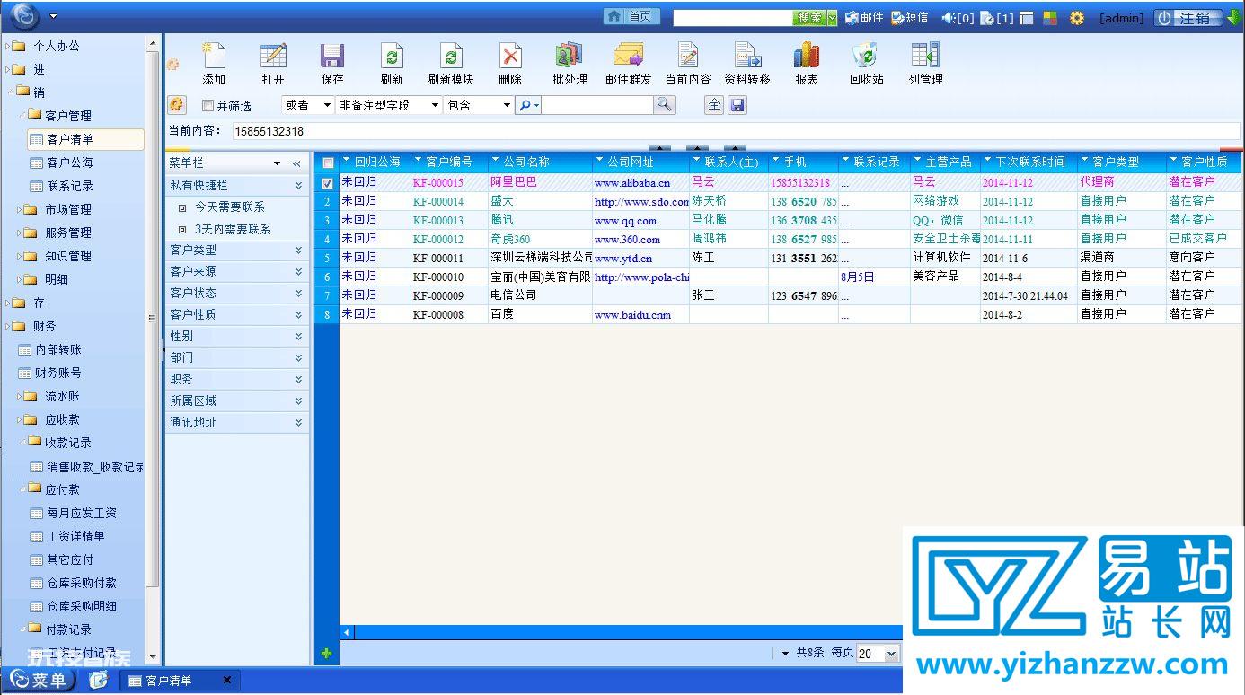Image resolution: width=1245 pixels, height=695 pixels.
Task: Click the 全 (all) filter button
Action: pyautogui.click(x=714, y=105)
